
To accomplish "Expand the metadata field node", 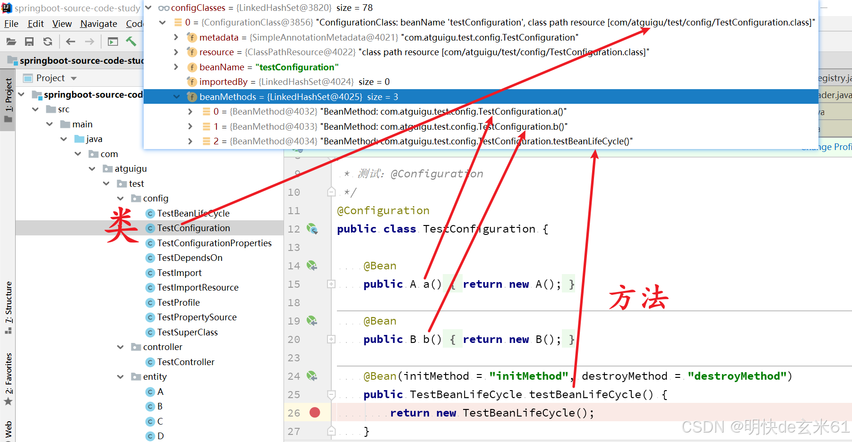I will [x=176, y=37].
